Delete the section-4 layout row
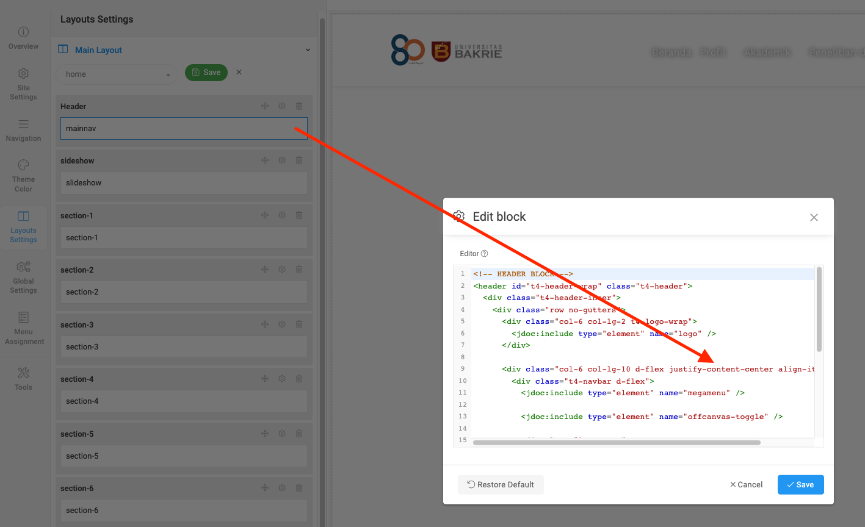 pos(299,379)
